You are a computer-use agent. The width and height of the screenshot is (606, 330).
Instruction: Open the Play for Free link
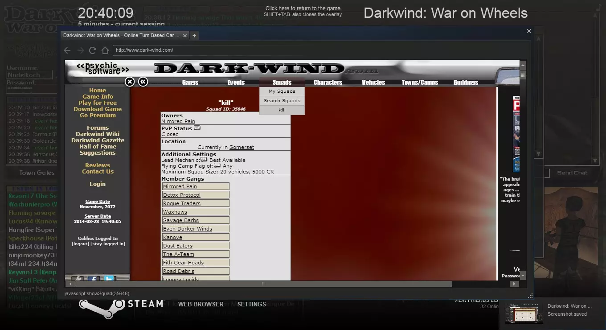98,103
